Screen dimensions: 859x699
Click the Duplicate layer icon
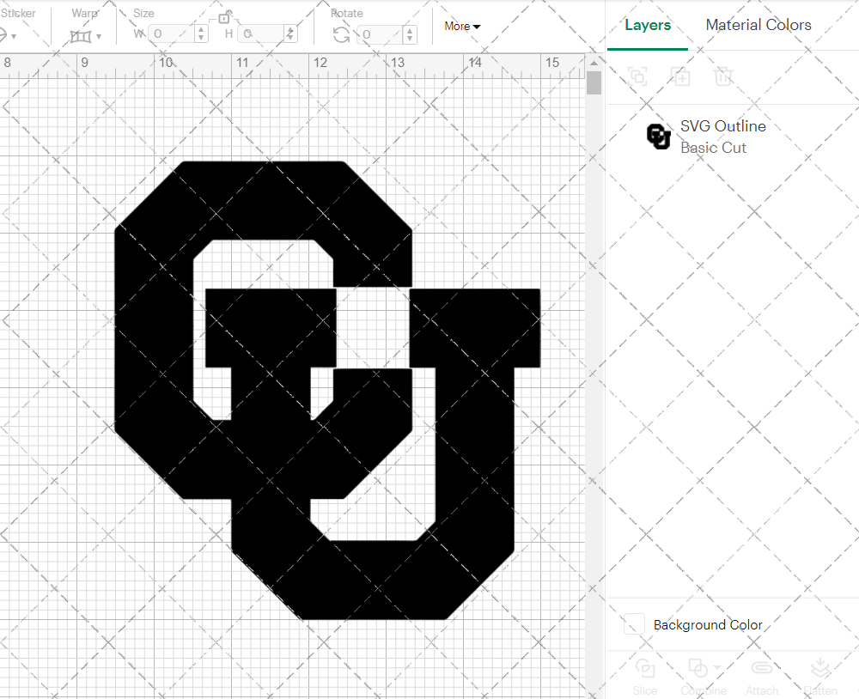point(680,76)
